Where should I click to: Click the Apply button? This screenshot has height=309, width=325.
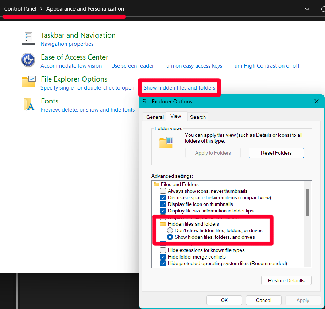(x=303, y=300)
